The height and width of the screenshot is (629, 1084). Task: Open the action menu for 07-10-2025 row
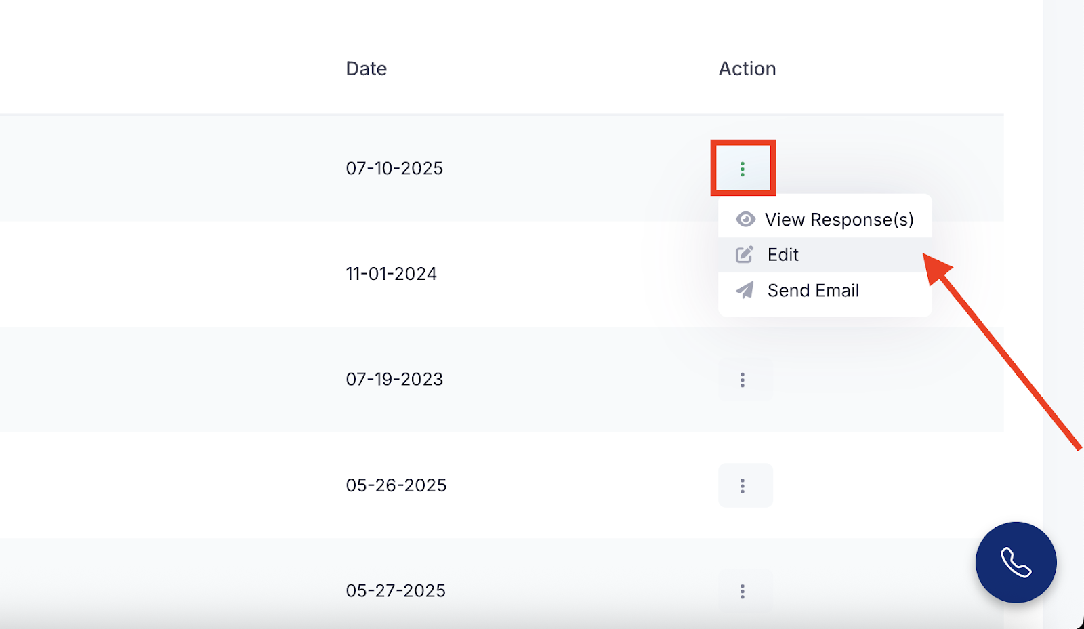click(743, 168)
